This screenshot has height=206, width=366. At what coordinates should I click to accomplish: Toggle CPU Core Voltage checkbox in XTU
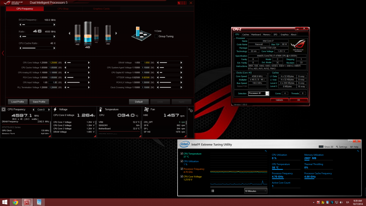click(x=182, y=176)
